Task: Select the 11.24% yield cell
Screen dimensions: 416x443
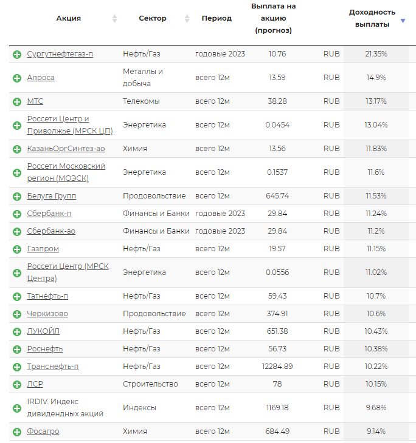Action: click(x=376, y=214)
